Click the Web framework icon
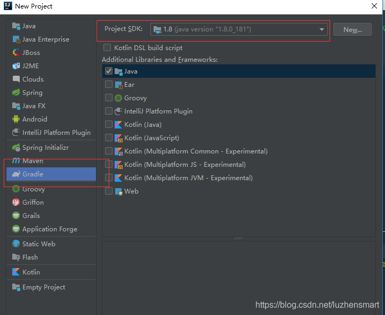The width and height of the screenshot is (385, 315). click(x=118, y=191)
